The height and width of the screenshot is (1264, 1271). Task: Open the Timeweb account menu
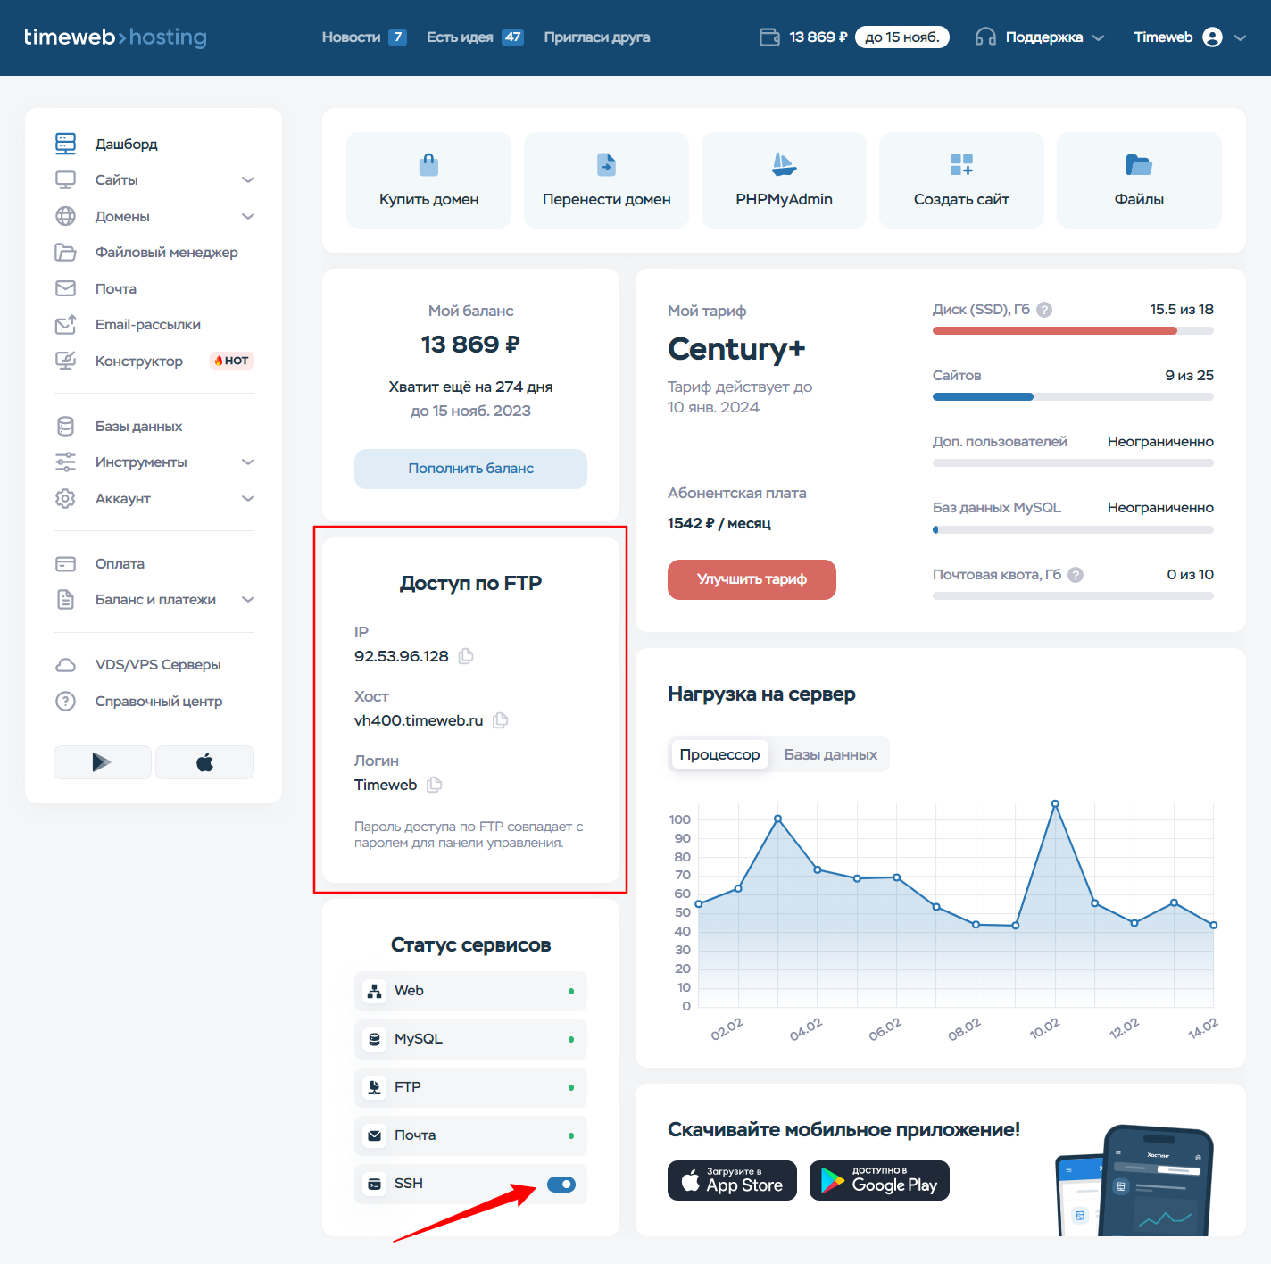(1189, 37)
